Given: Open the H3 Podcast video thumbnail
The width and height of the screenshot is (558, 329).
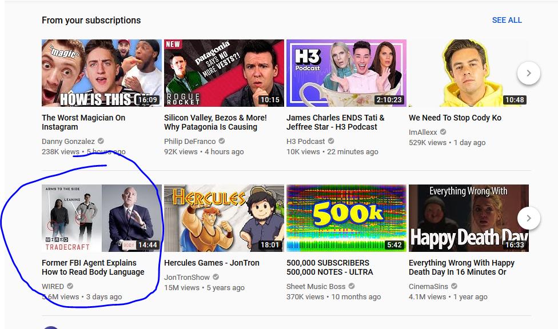Looking at the screenshot, I should point(346,73).
